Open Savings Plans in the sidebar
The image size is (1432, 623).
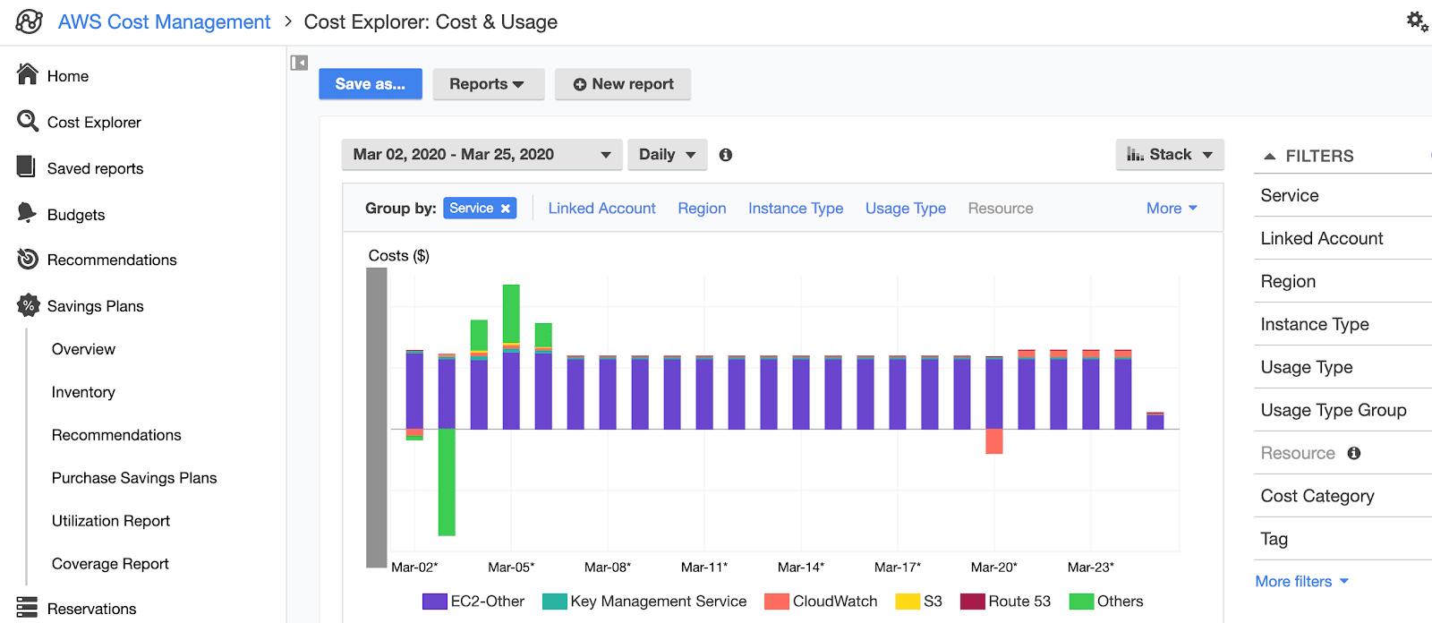(x=96, y=306)
